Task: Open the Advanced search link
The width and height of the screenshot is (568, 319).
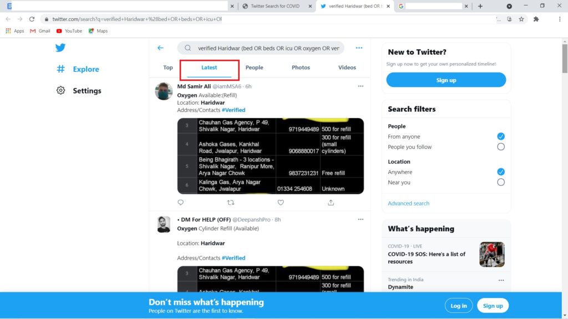Action: (x=408, y=203)
